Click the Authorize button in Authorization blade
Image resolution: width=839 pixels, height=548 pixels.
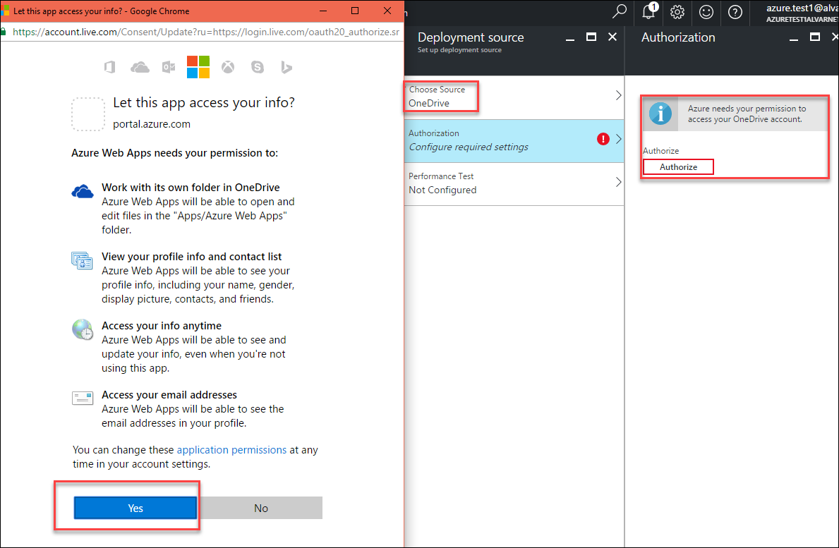679,167
